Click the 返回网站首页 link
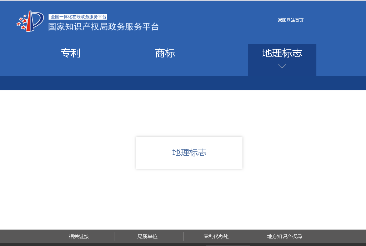 pos(290,20)
